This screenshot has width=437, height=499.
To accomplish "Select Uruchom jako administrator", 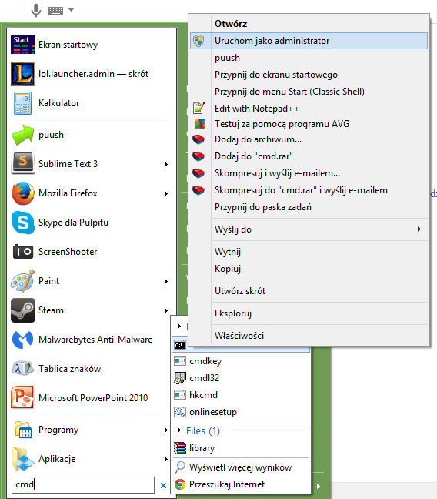I will coord(309,41).
